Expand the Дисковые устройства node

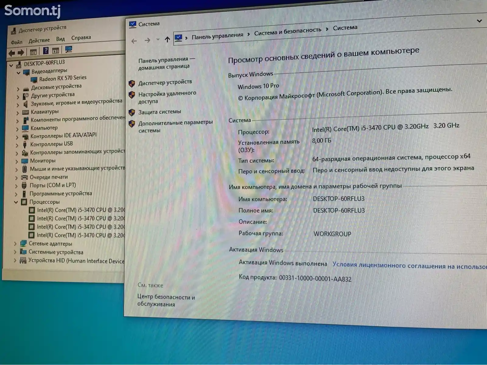tap(18, 89)
